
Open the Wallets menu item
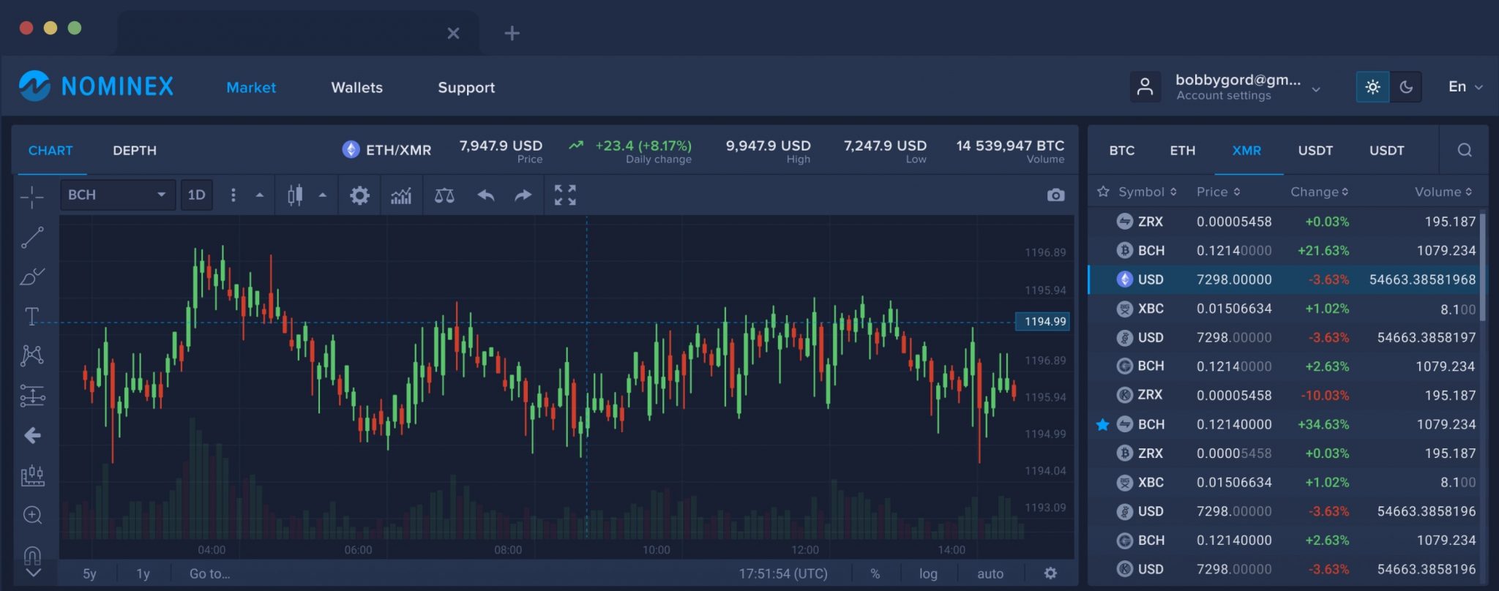(356, 88)
